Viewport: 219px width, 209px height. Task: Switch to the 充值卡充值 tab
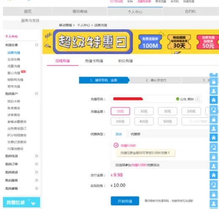(94, 61)
